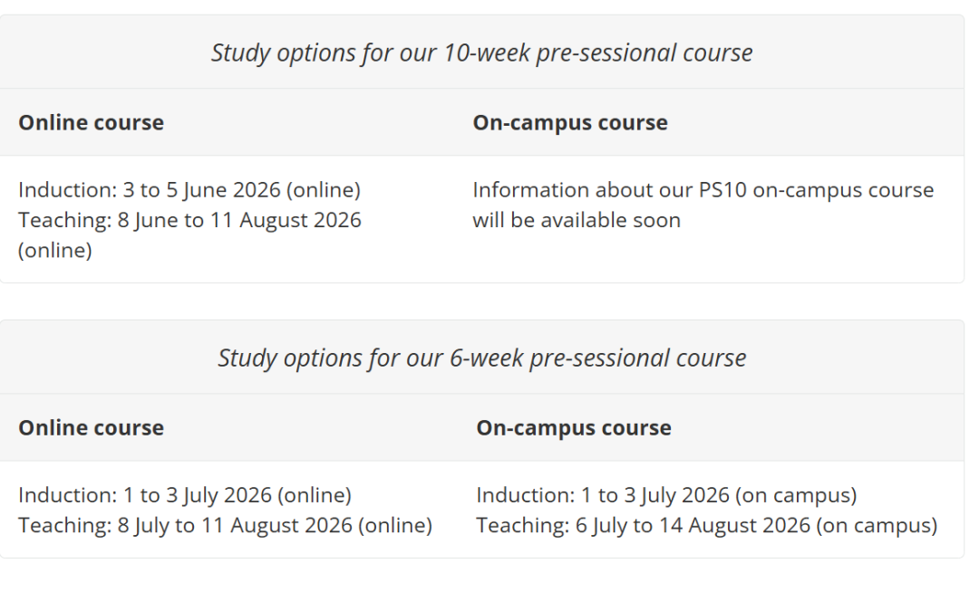Click the 6-week pre-sessional course table caption
Image resolution: width=979 pixels, height=592 pixels.
click(x=481, y=358)
